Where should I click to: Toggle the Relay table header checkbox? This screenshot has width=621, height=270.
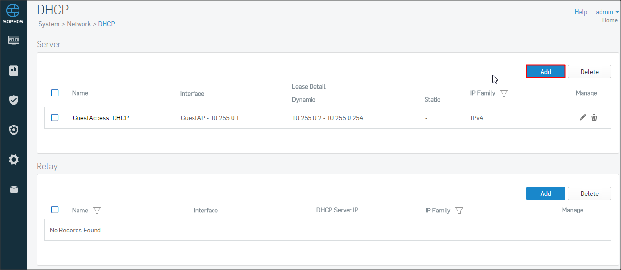[x=55, y=210]
